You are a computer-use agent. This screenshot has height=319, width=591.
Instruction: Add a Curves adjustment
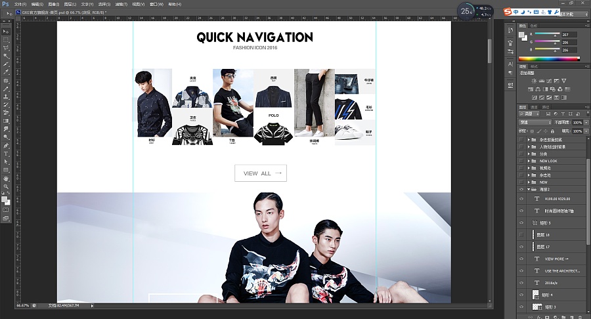pyautogui.click(x=549, y=81)
